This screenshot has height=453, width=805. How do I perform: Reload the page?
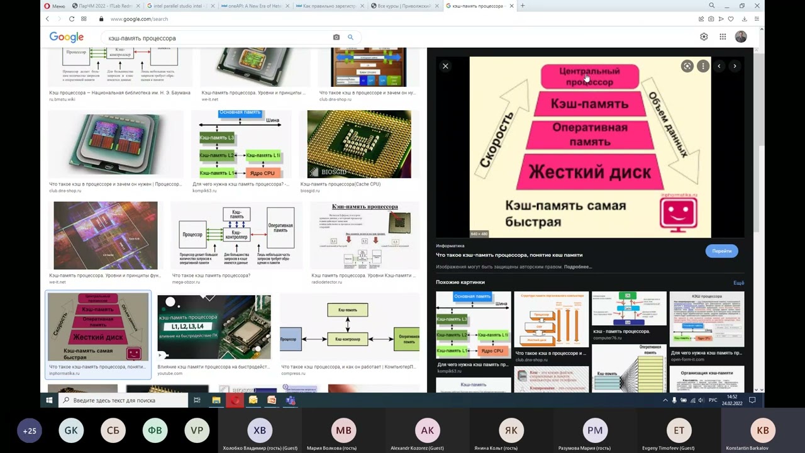coord(72,19)
